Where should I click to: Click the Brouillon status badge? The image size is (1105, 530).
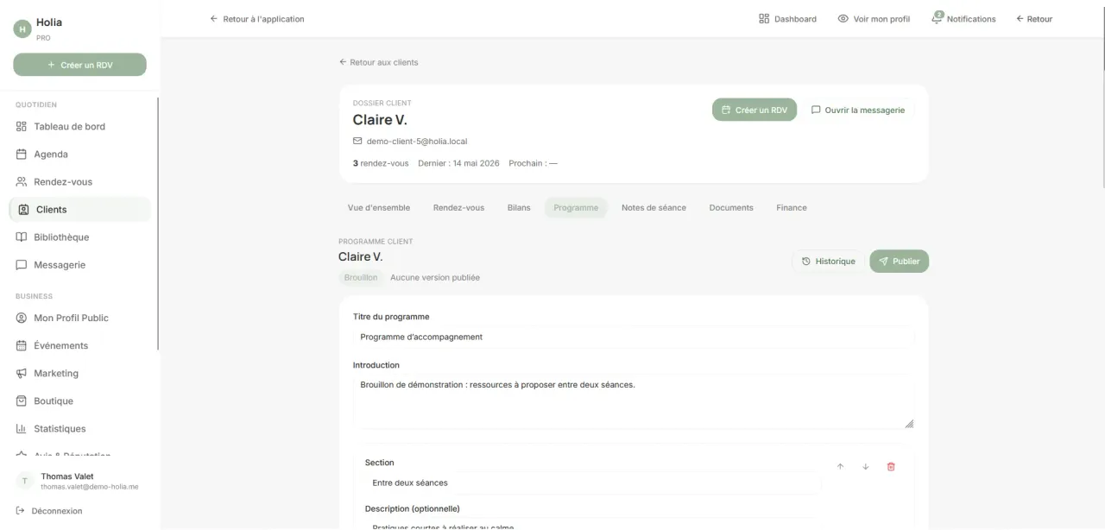(x=361, y=278)
